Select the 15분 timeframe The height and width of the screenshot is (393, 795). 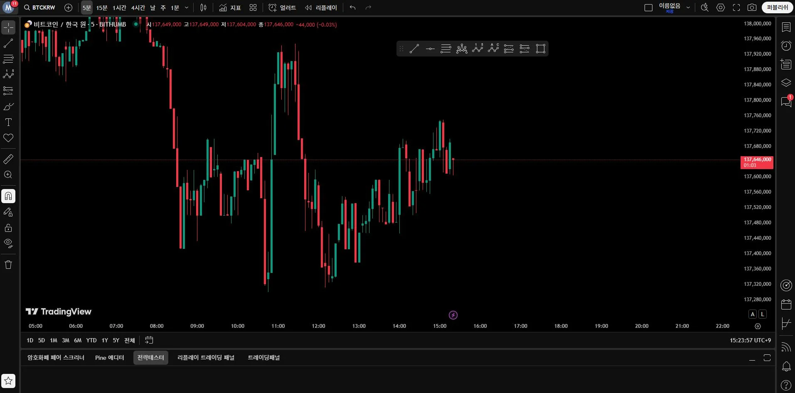(x=102, y=7)
